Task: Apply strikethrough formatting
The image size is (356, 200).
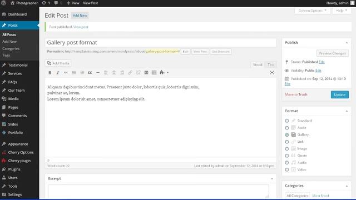Action: tap(66, 73)
